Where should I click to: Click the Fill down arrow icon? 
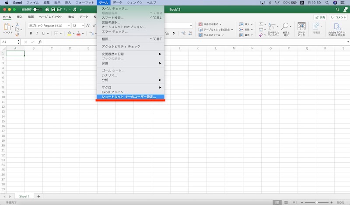(x=261, y=30)
